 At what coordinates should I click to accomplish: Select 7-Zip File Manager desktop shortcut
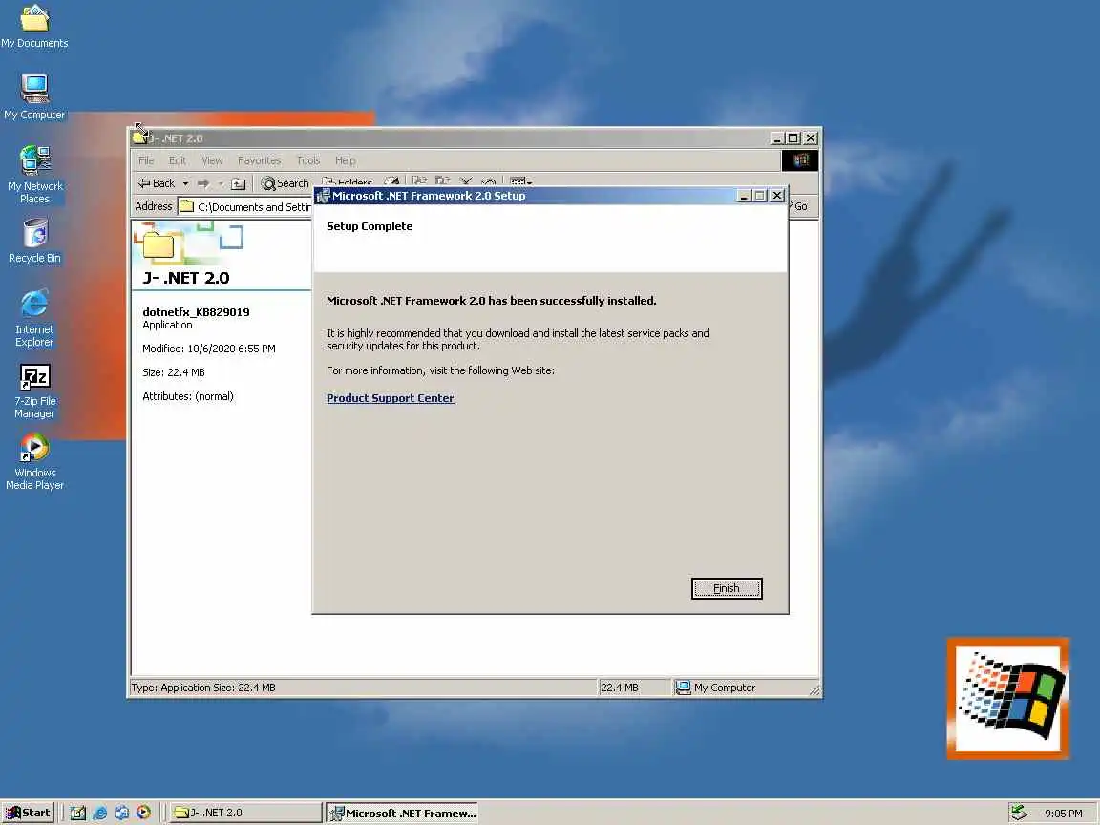tap(34, 391)
